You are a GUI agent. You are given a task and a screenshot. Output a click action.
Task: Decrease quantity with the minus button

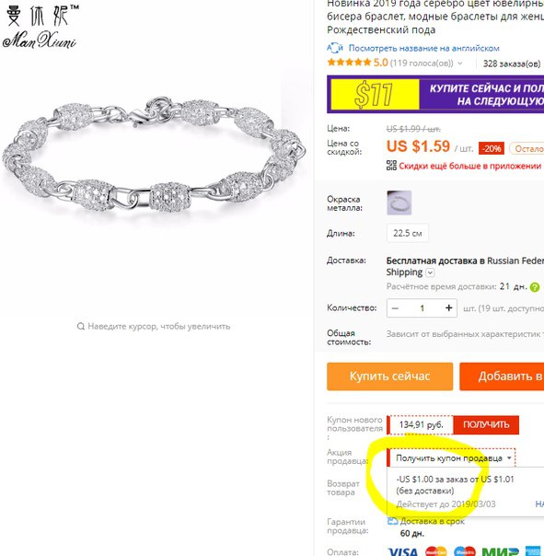click(395, 308)
